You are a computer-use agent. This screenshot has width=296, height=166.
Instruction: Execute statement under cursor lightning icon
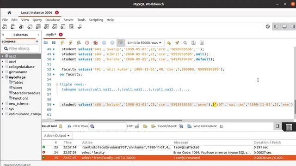point(71,43)
